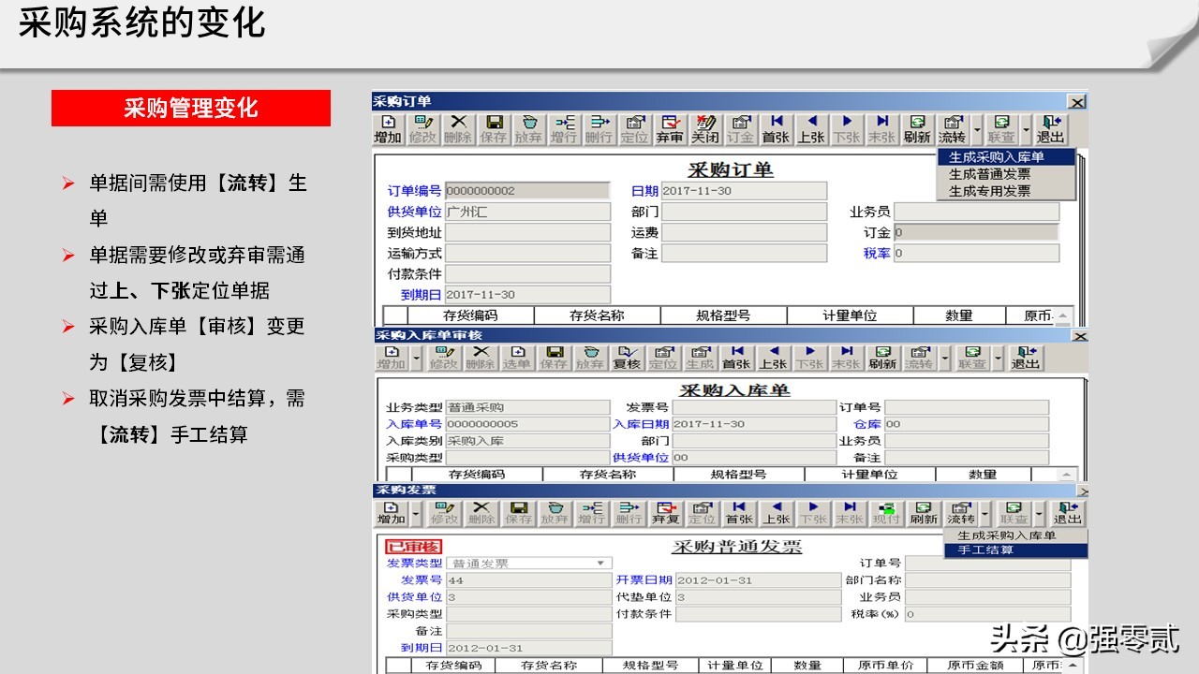Click 复核 in the 采购入库单审核 toolbar
Screen dimensions: 1199x674
tap(627, 358)
